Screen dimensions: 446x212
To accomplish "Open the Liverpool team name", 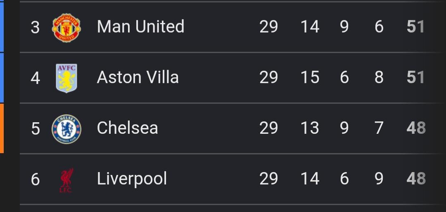I will click(x=132, y=179).
